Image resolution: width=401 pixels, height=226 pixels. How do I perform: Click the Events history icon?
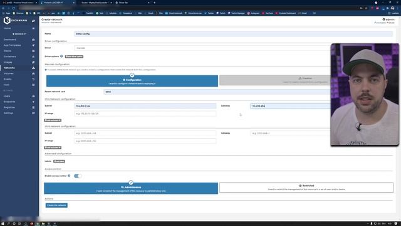pos(33,79)
